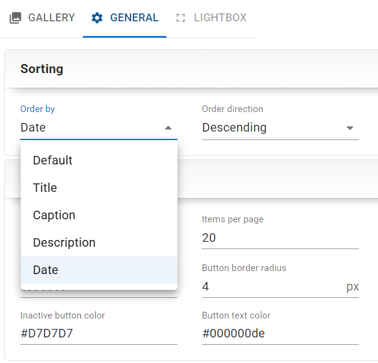The width and height of the screenshot is (378, 363).
Task: Choose Description sorting option
Action: coord(64,242)
